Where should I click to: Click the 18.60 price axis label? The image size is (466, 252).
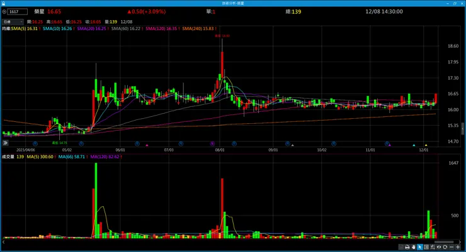click(x=453, y=46)
